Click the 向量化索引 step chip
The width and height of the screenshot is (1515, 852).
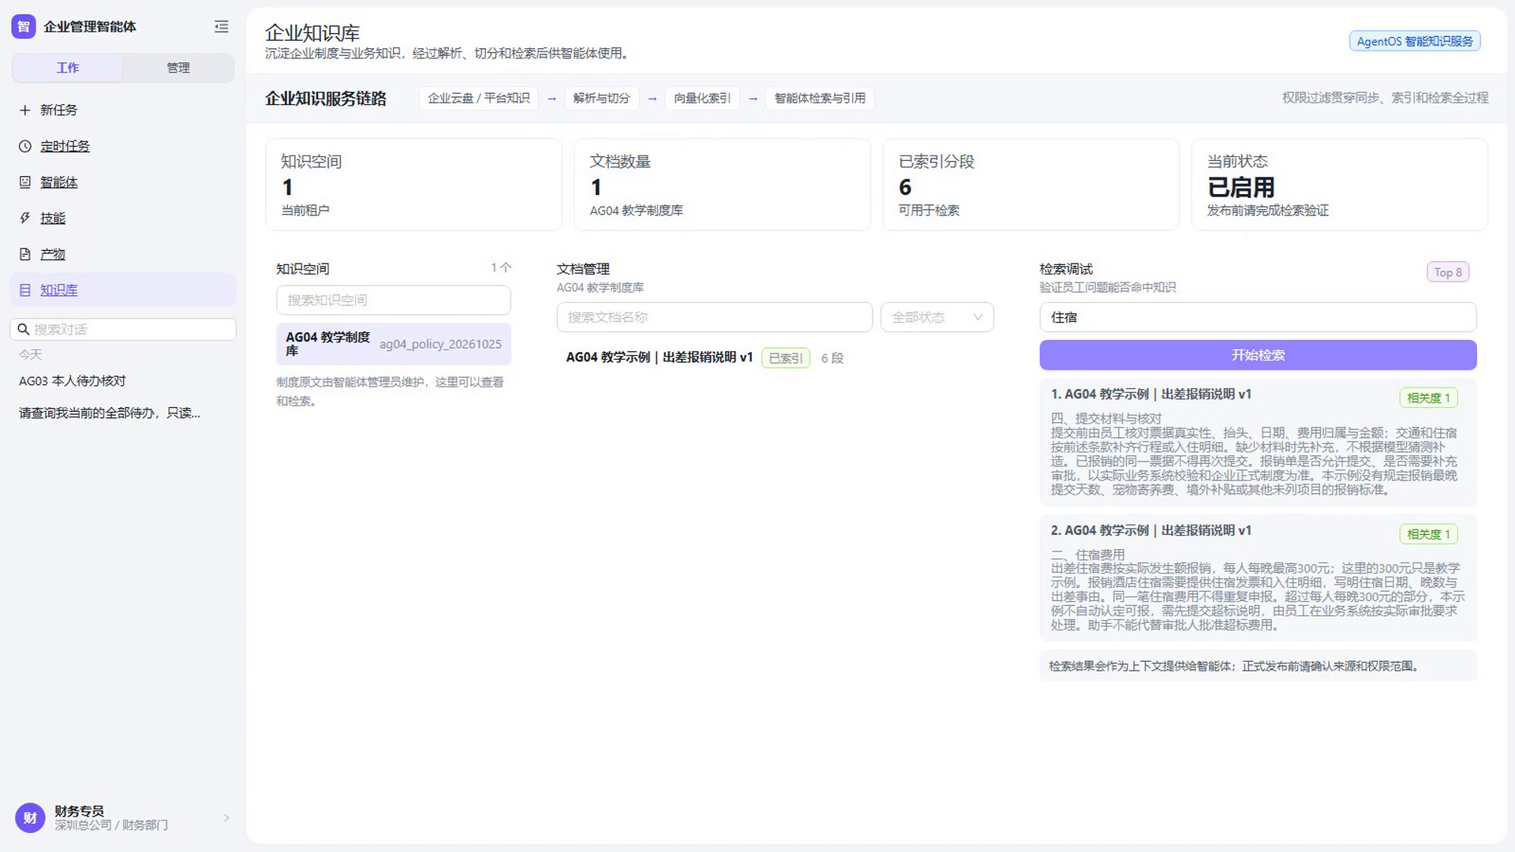702,99
